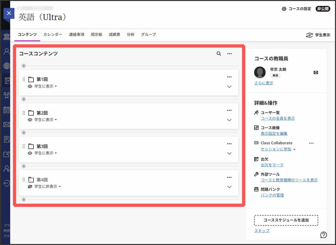Click the gear icon for コースの設定
Image resolution: width=336 pixels, height=245 pixels.
284,9
